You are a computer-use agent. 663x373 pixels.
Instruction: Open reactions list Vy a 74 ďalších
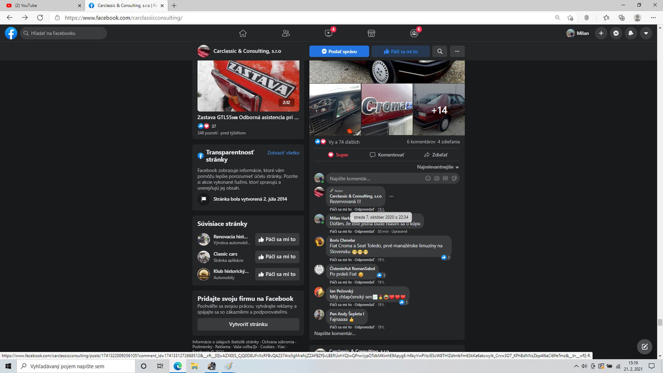344,142
